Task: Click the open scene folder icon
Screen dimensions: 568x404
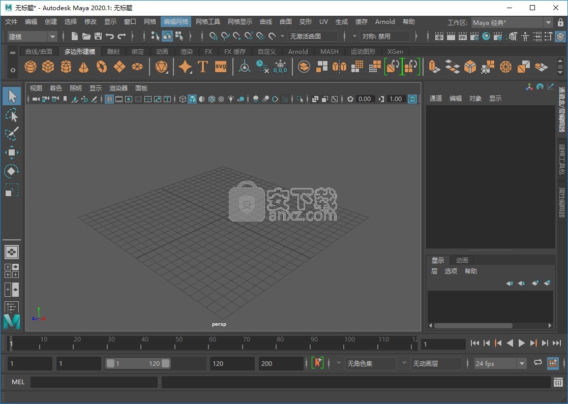Action: click(86, 36)
